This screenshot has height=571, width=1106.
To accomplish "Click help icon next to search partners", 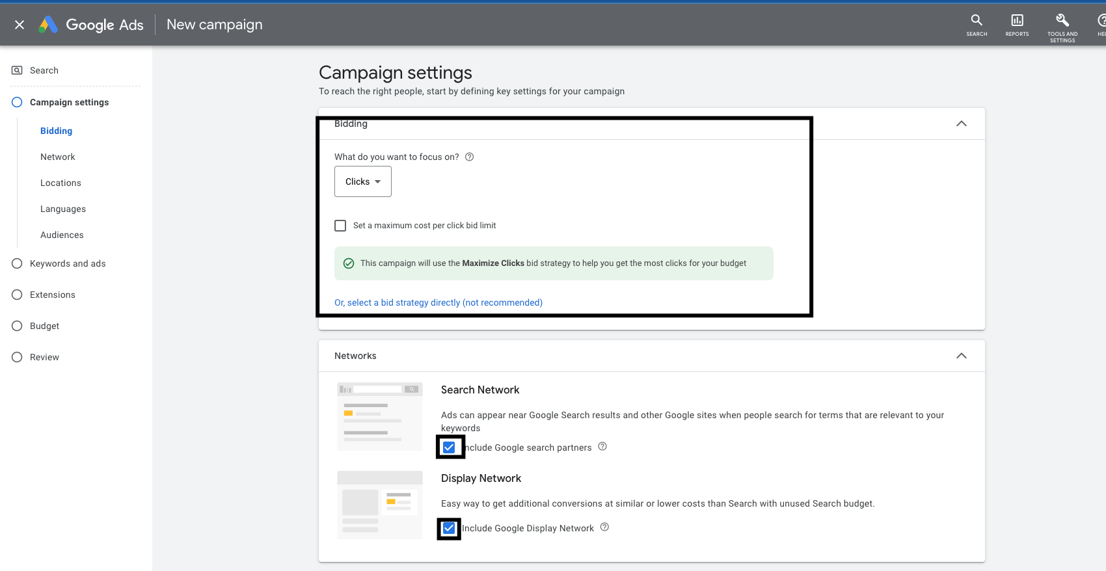I will click(602, 447).
